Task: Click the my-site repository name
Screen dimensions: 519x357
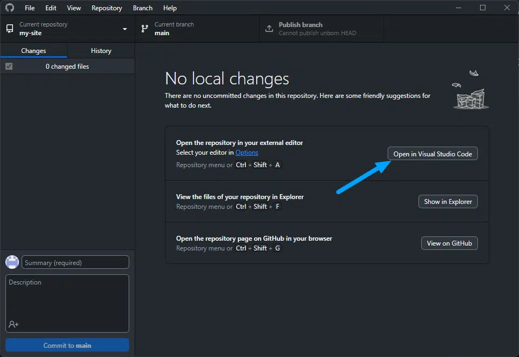Action: [x=30, y=33]
